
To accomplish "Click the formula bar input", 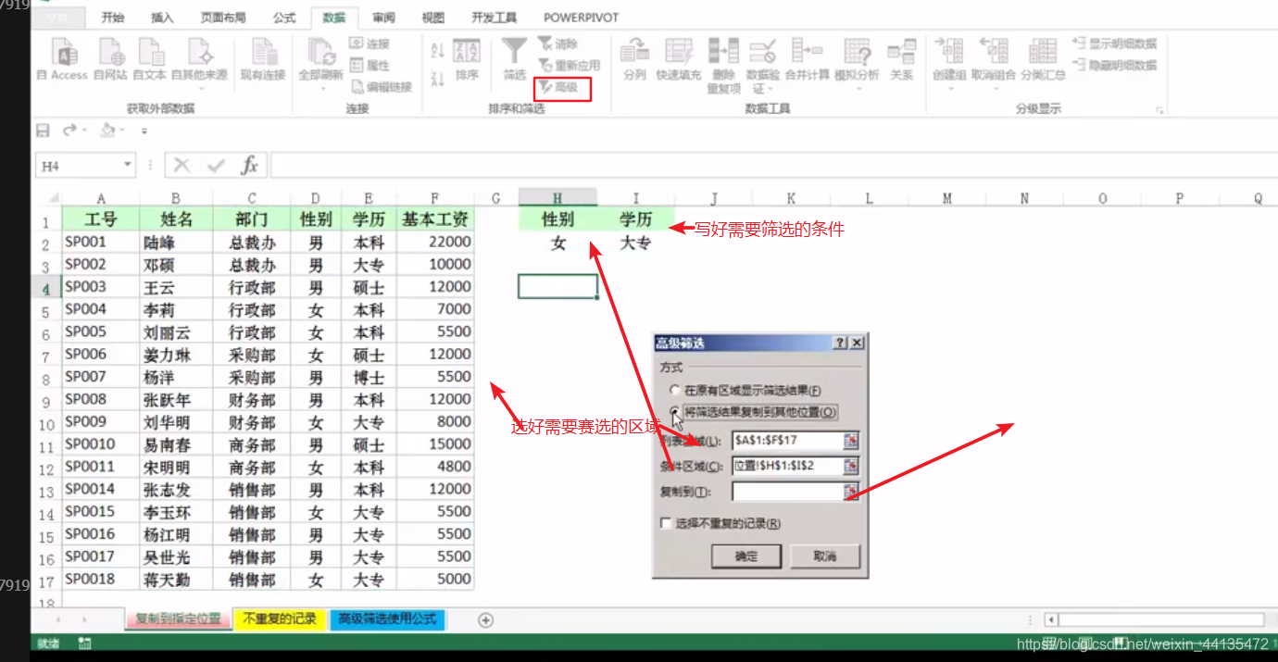I will pyautogui.click(x=773, y=166).
